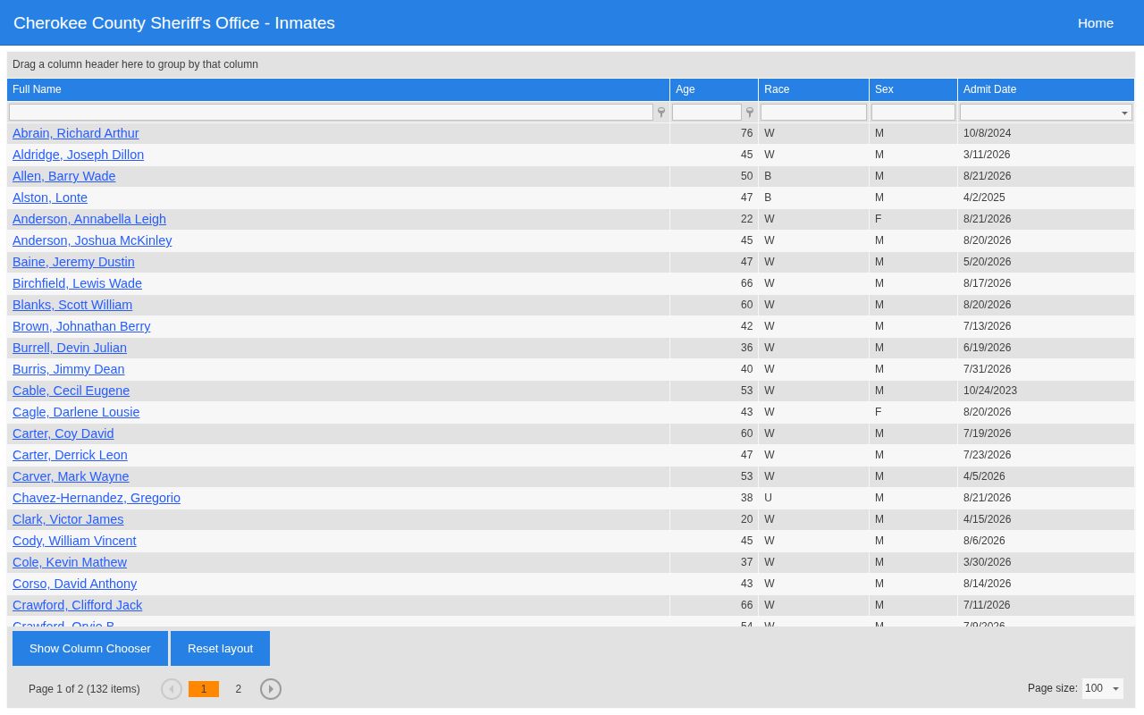This screenshot has height=715, width=1144.
Task: Click the Home menu item
Action: [x=1096, y=23]
